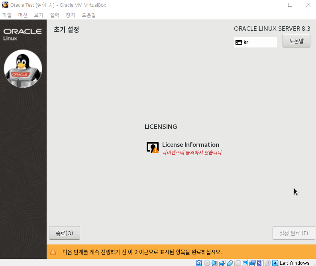Close the Oracle Test VM window
This screenshot has width=316, height=266.
[308, 5]
